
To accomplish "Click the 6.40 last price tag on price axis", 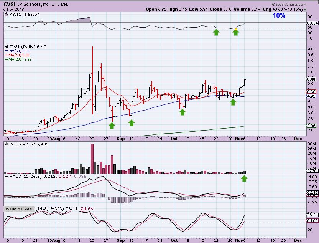I will pyautogui.click(x=311, y=79).
